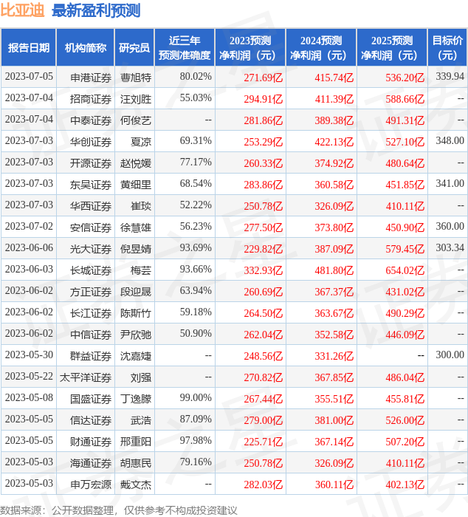Select researcher 何俊艺

click(136, 120)
